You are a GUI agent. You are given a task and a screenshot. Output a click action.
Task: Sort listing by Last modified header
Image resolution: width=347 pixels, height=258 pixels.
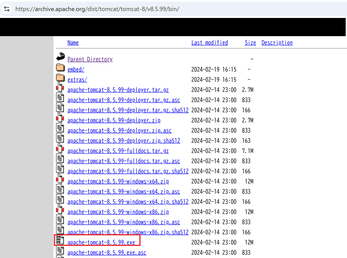[210, 43]
